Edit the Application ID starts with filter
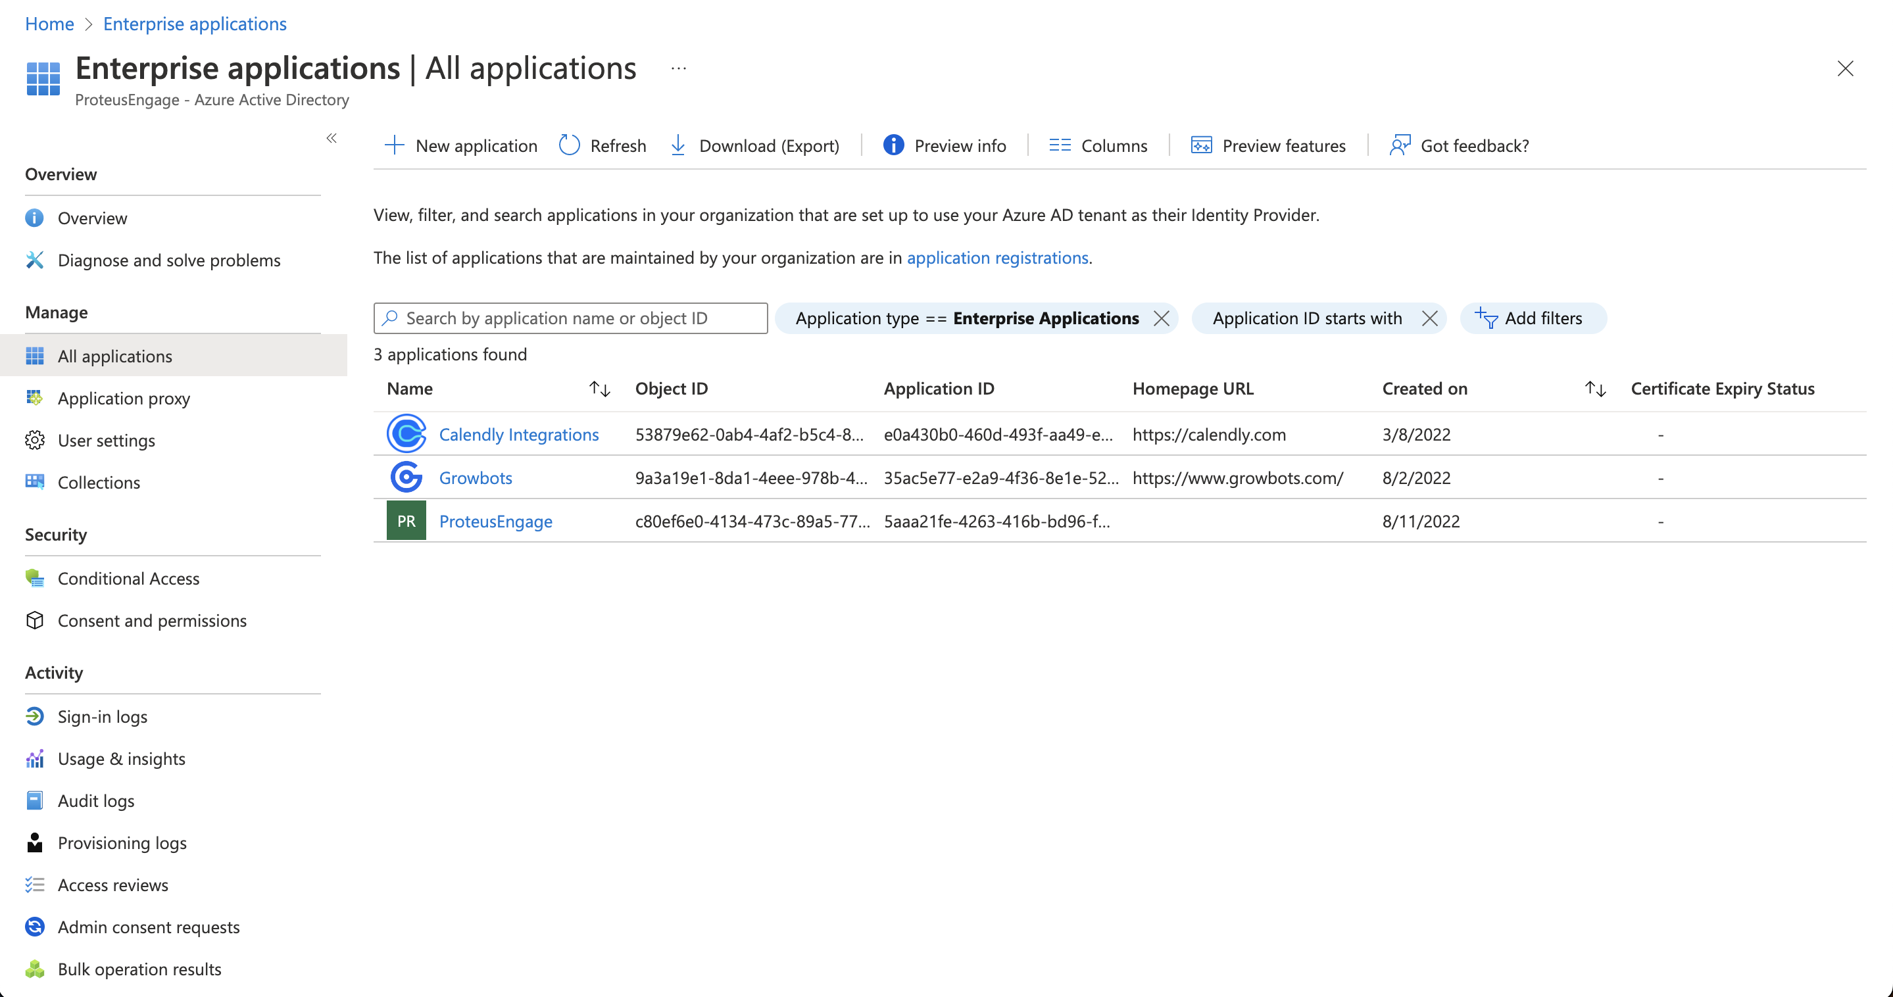 pyautogui.click(x=1306, y=318)
